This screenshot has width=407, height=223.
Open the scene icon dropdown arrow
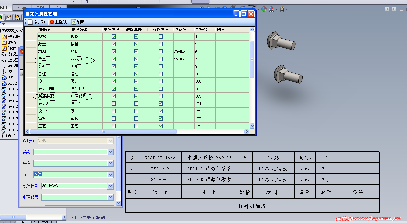(276, 9)
